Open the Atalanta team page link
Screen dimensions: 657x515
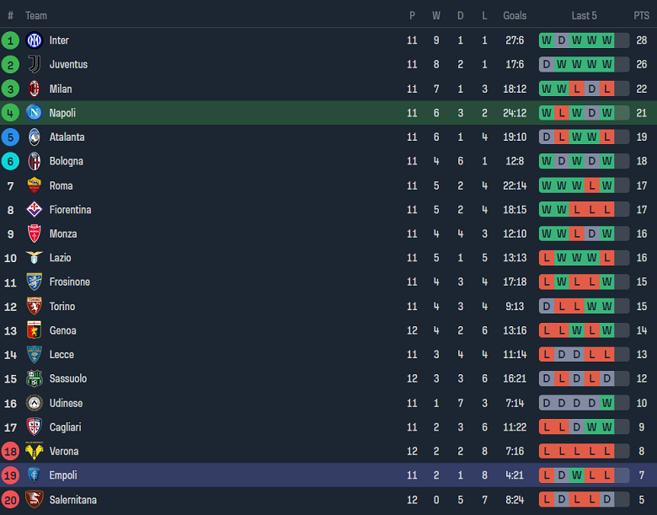(x=67, y=137)
